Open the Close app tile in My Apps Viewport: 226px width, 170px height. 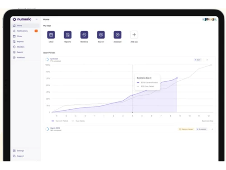coord(51,35)
